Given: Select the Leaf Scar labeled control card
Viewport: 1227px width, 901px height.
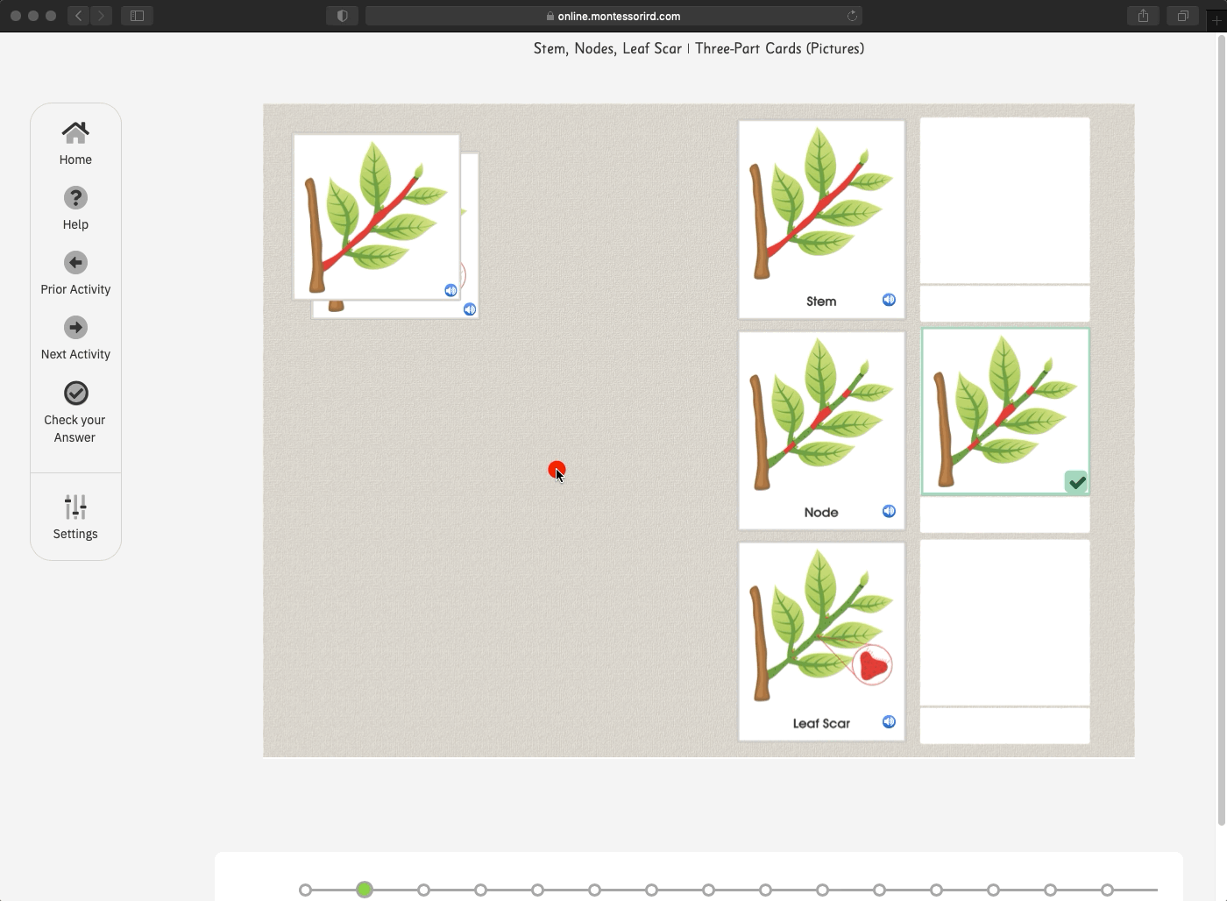Looking at the screenshot, I should point(821,642).
